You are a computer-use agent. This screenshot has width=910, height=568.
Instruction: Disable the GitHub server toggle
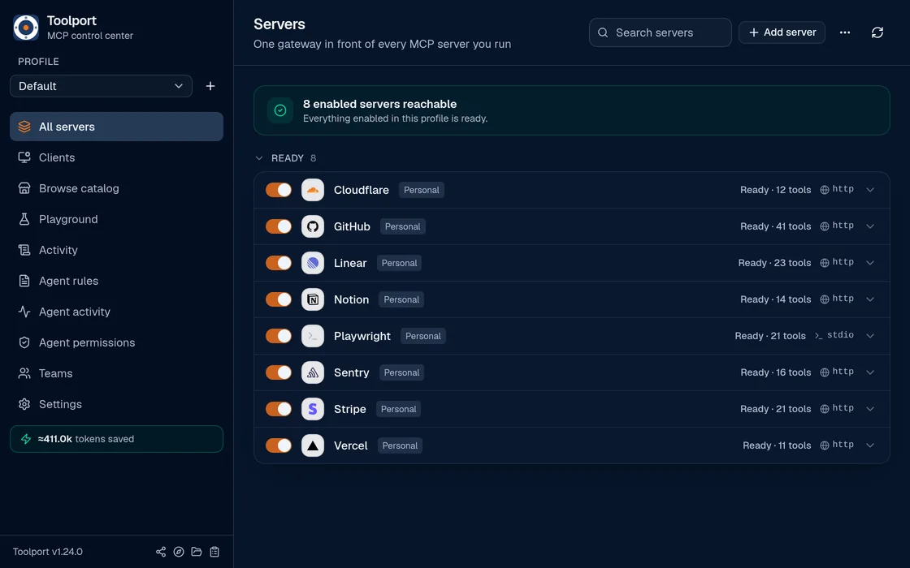click(x=279, y=226)
